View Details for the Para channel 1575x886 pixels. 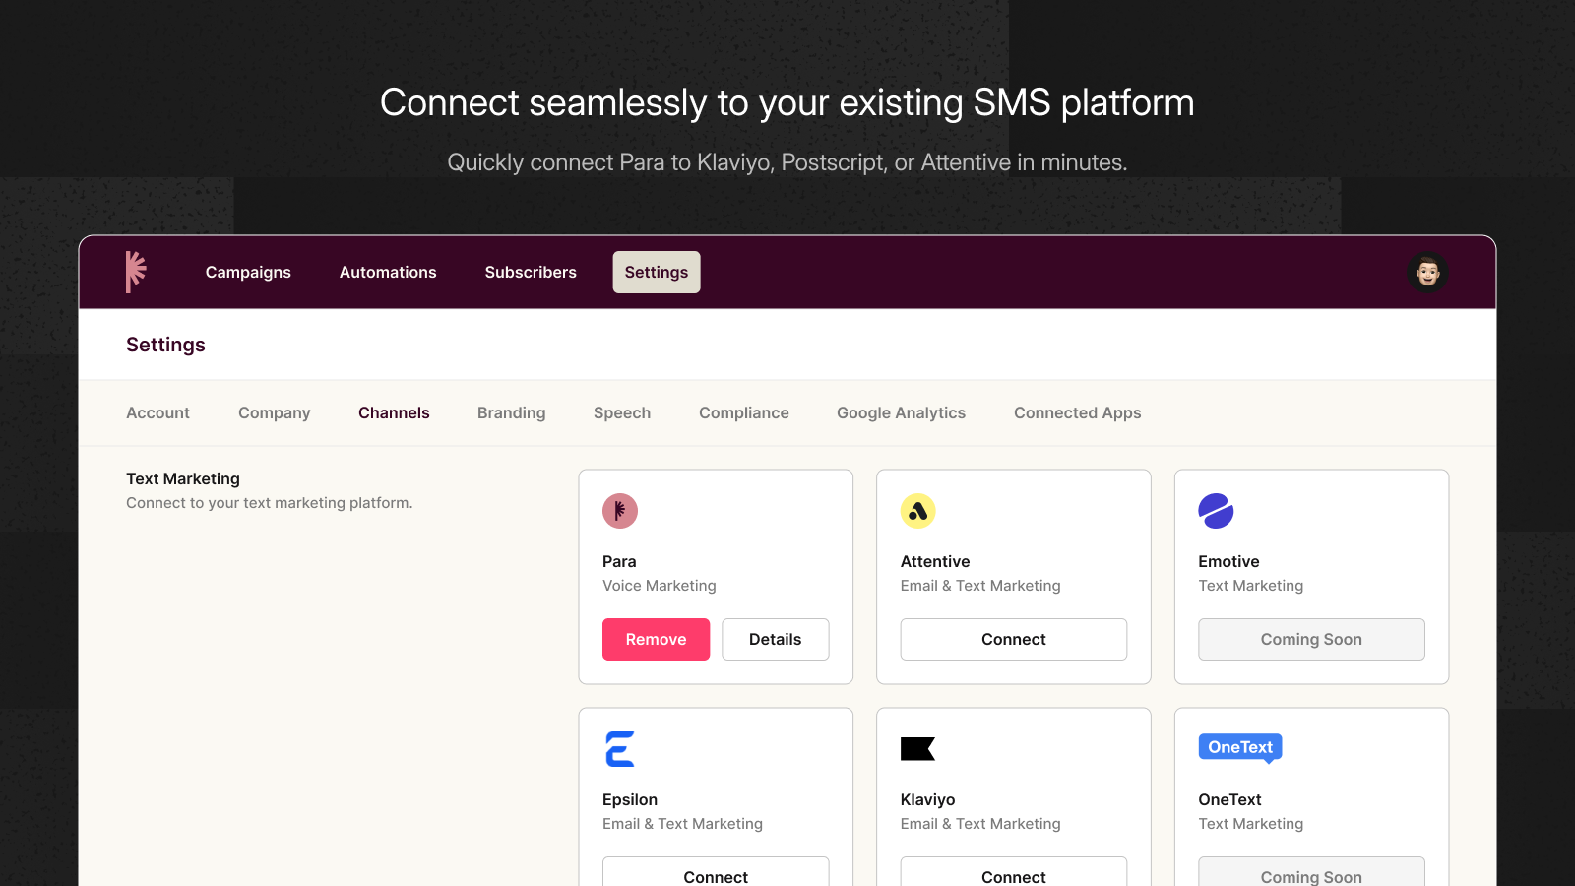point(775,640)
